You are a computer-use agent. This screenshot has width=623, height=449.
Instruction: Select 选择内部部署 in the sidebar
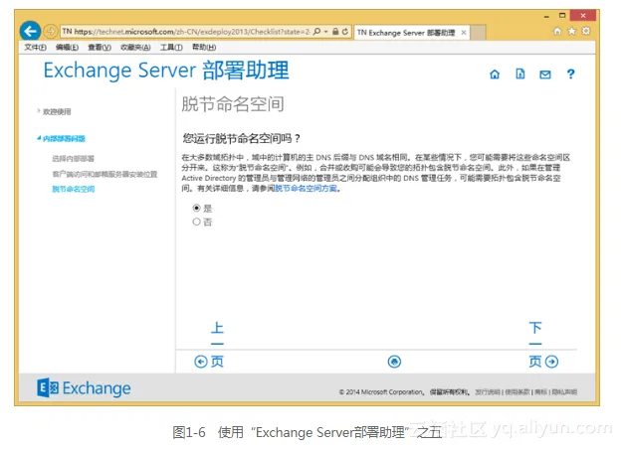74,158
